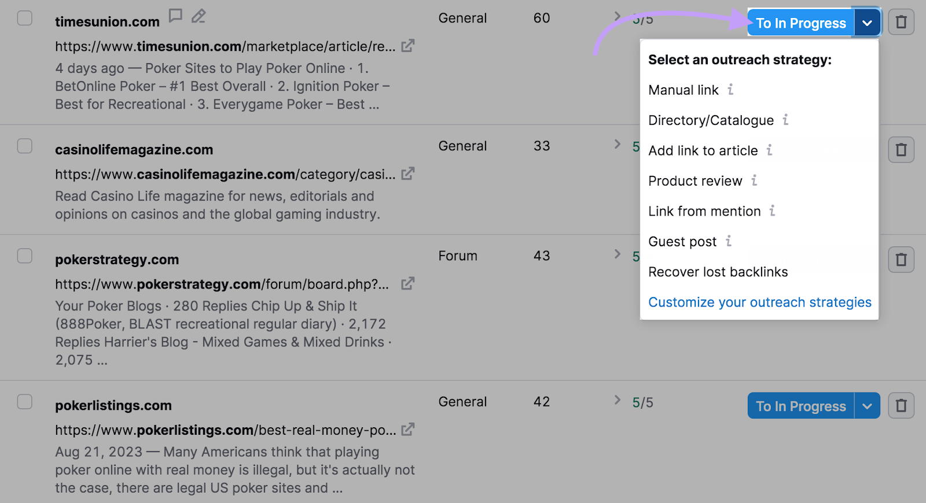
Task: Click the Forum type cell for pokerstrategy.com
Action: click(x=458, y=256)
